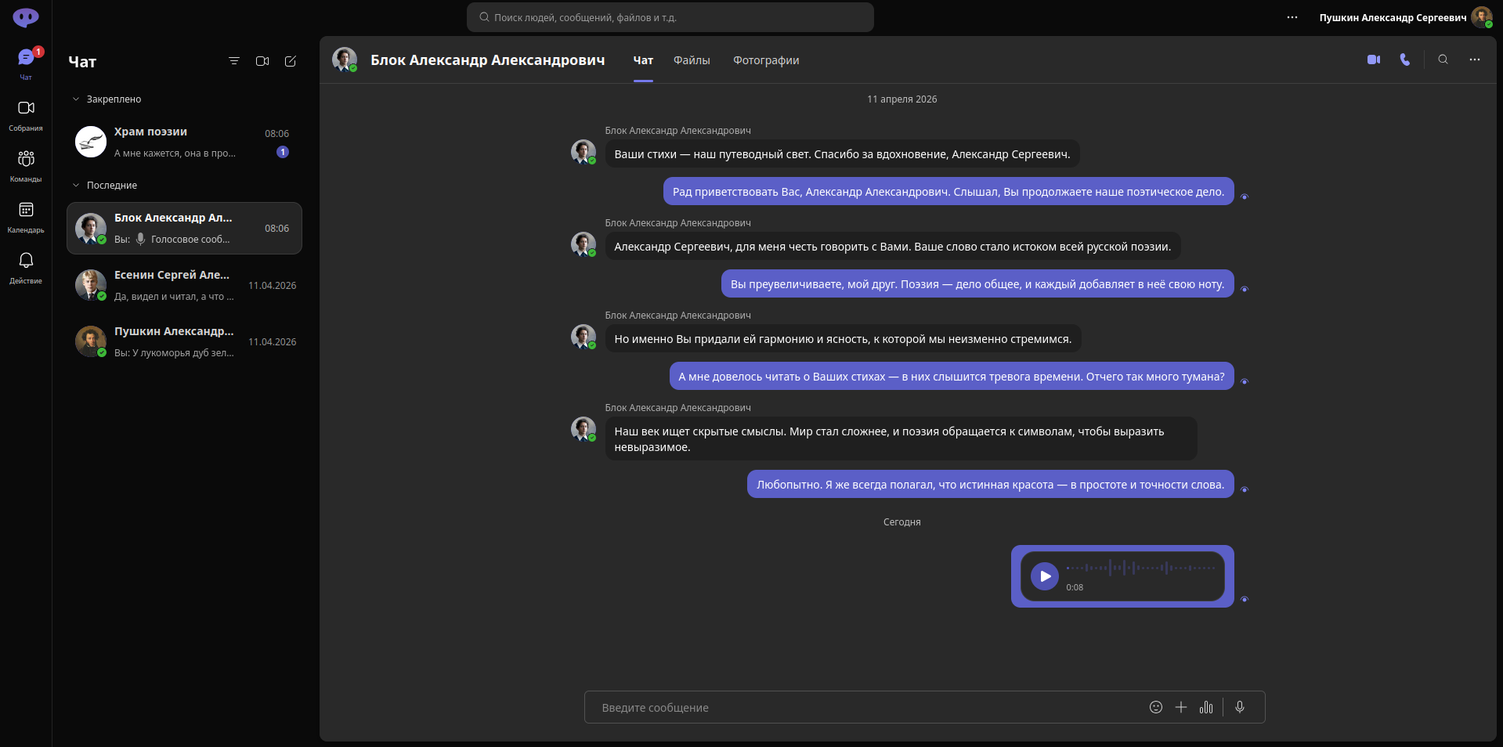The width and height of the screenshot is (1503, 747).
Task: Start an audio call with Блок
Action: click(1405, 60)
